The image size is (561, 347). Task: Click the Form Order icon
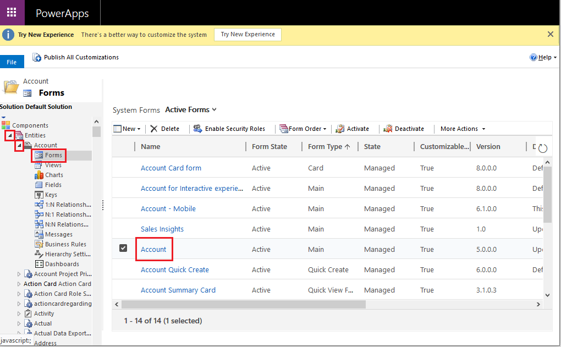tap(283, 129)
